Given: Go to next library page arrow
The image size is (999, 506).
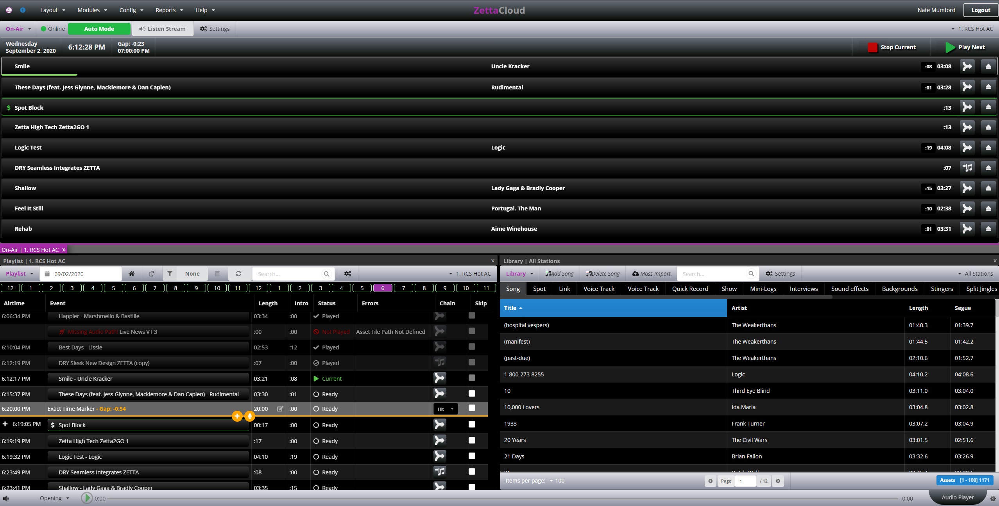Looking at the screenshot, I should pyautogui.click(x=778, y=481).
